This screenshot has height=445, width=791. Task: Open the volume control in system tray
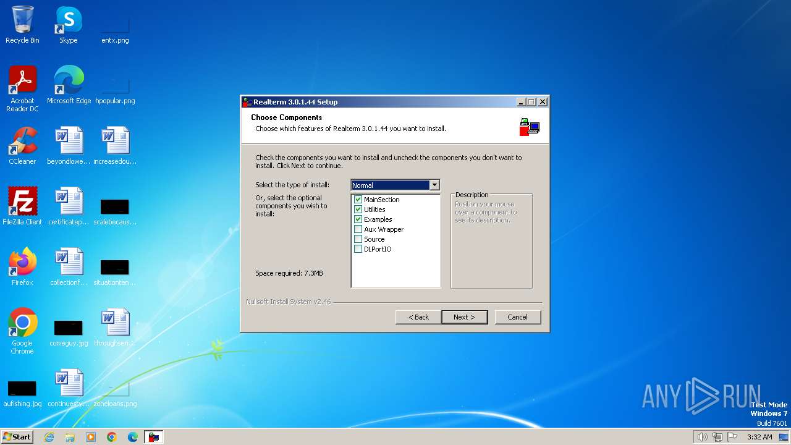(702, 437)
